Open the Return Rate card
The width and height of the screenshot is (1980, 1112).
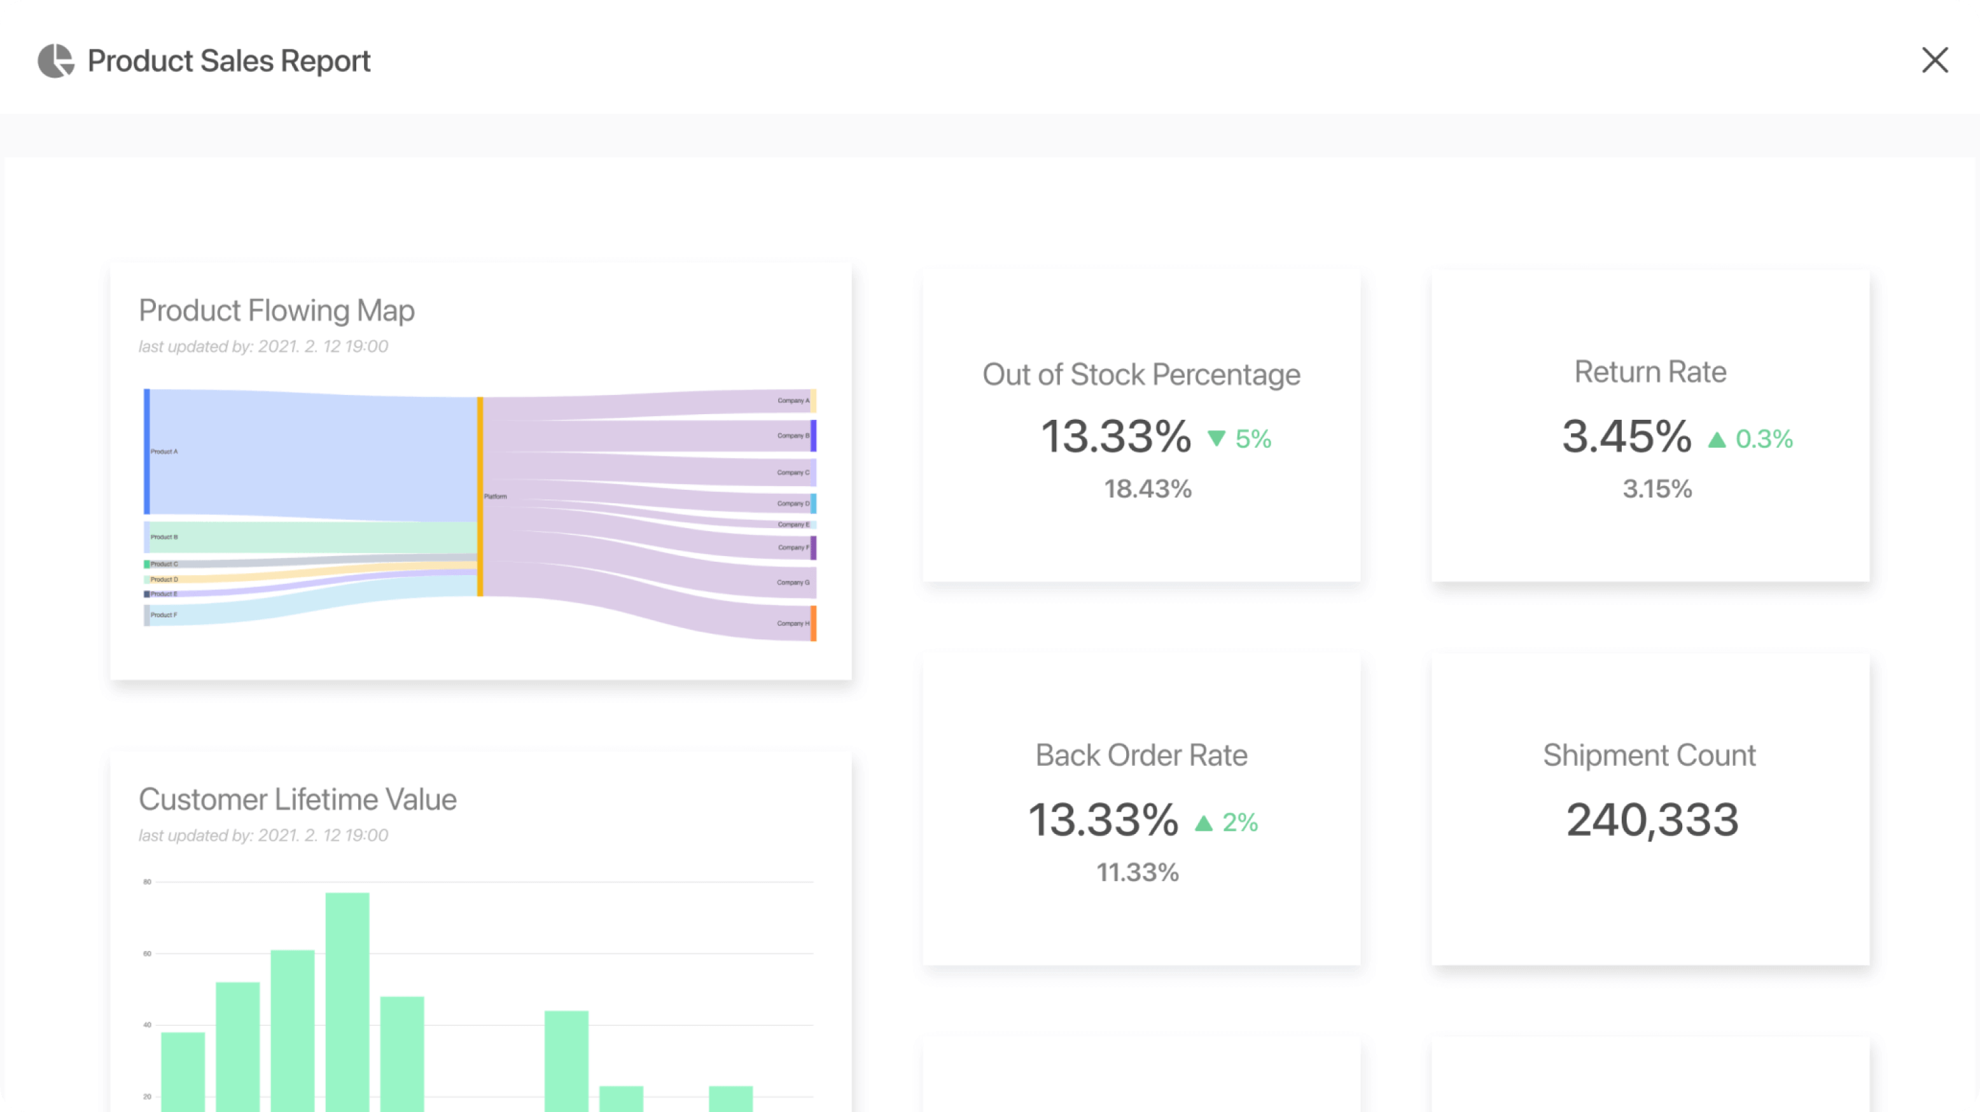pos(1650,426)
